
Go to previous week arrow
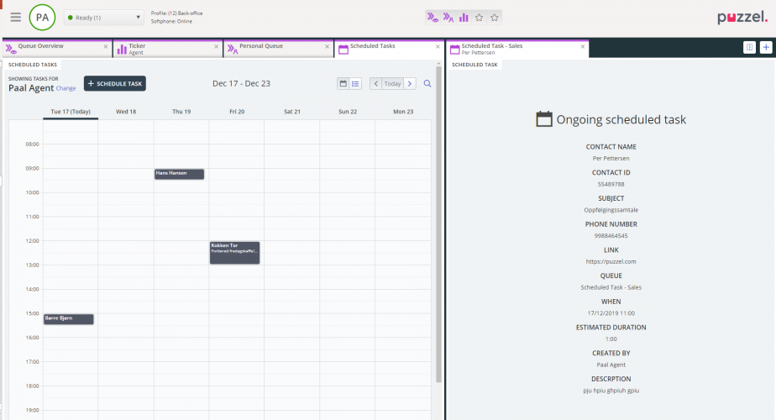375,83
